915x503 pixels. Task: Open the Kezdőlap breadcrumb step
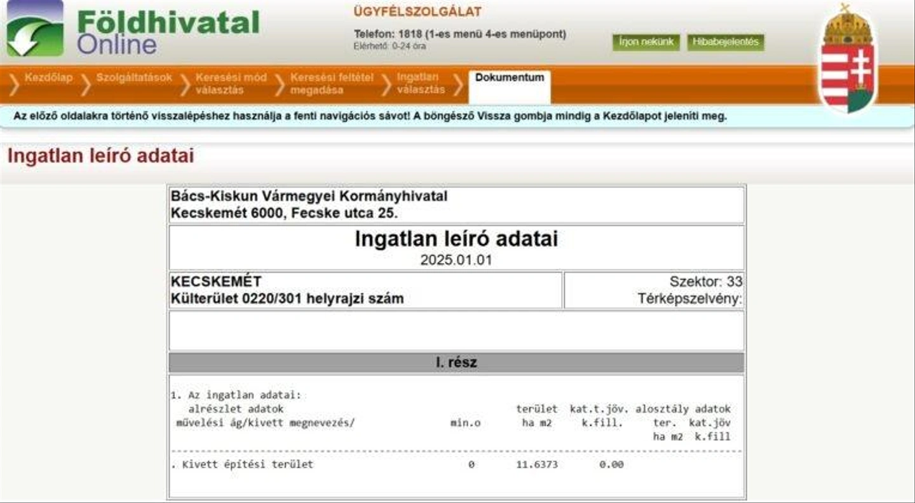[x=48, y=77]
